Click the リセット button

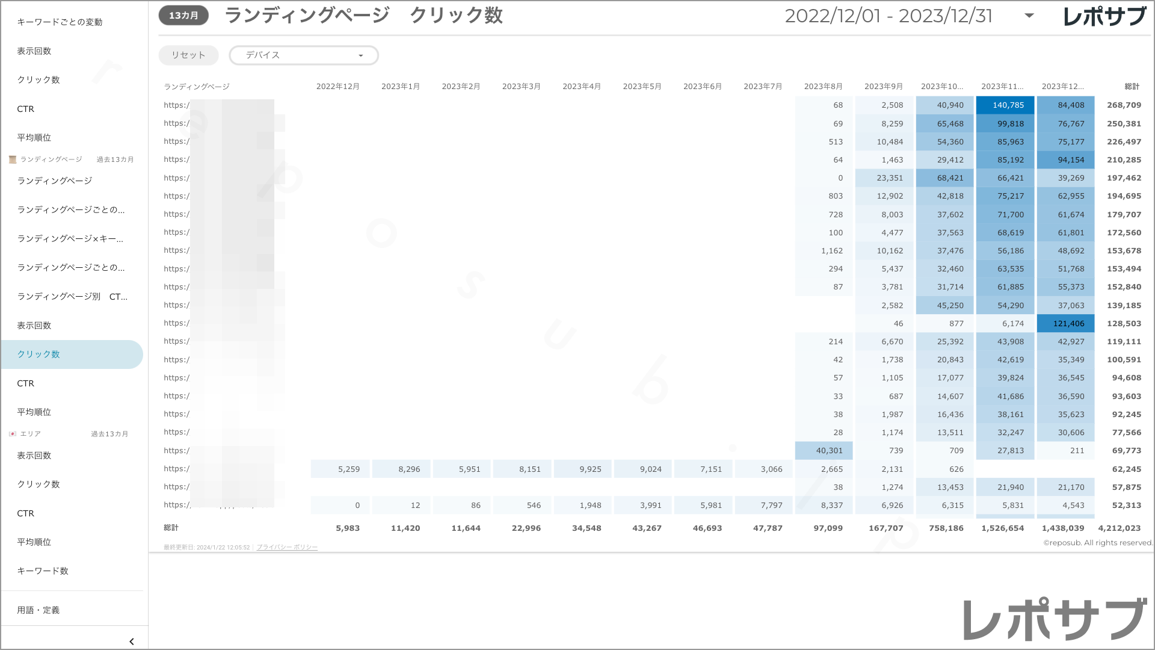(x=188, y=55)
